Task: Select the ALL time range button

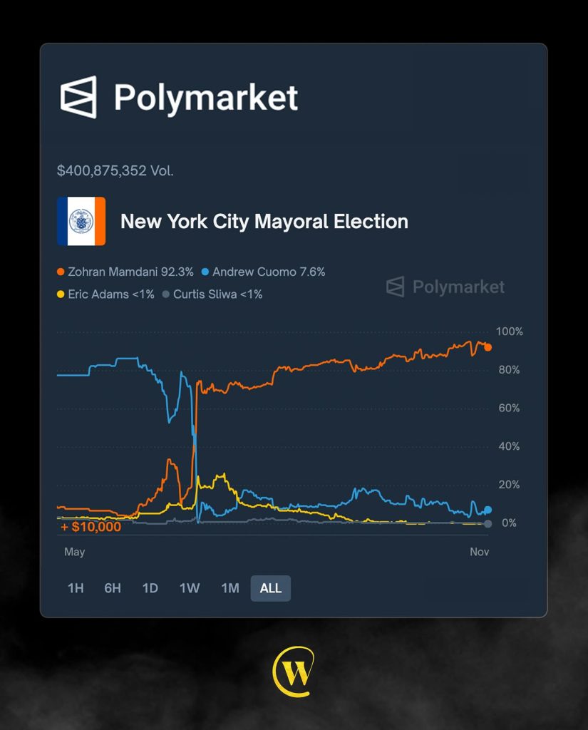Action: (271, 588)
